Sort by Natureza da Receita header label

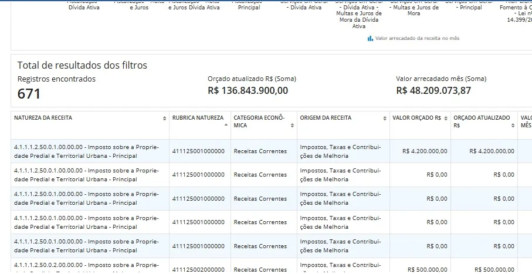(43, 118)
